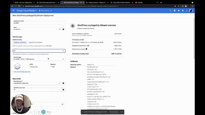Image resolution: width=205 pixels, height=115 pixels.
Task: Open the notifications bell icon
Action: (x=183, y=11)
